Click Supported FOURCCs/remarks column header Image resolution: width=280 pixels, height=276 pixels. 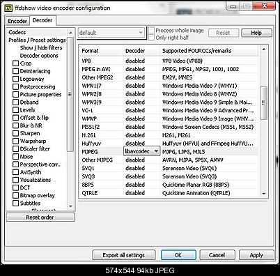(x=209, y=51)
